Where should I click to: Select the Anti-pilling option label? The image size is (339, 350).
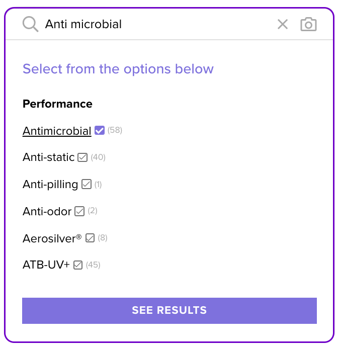click(50, 185)
